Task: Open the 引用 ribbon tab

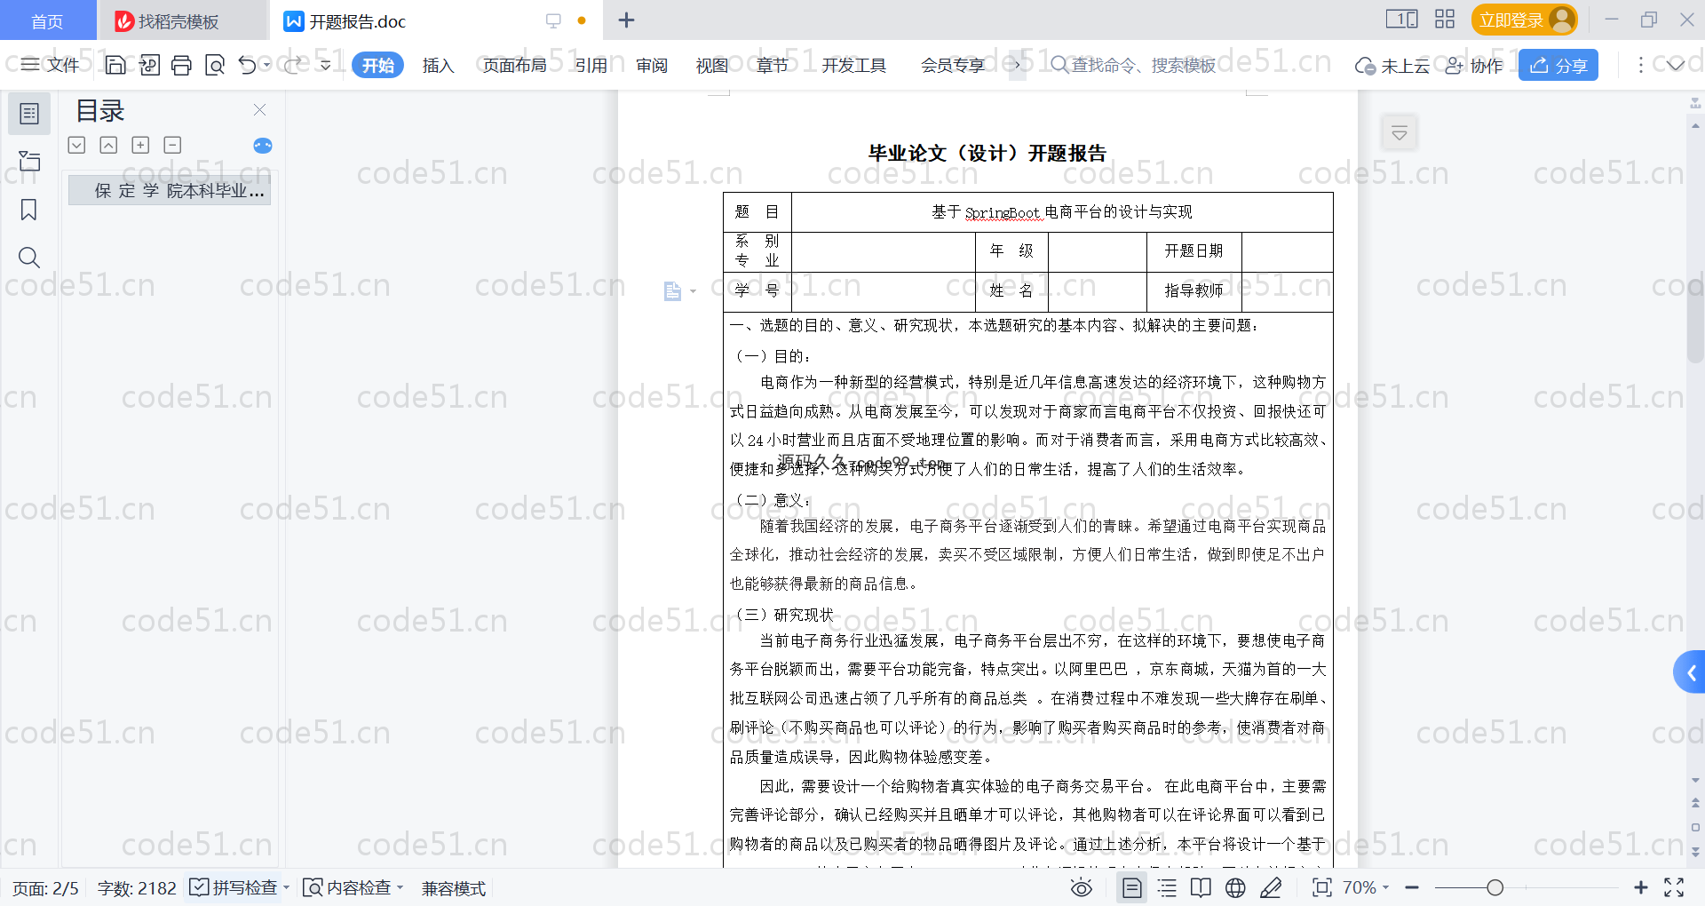Action: 591,65
